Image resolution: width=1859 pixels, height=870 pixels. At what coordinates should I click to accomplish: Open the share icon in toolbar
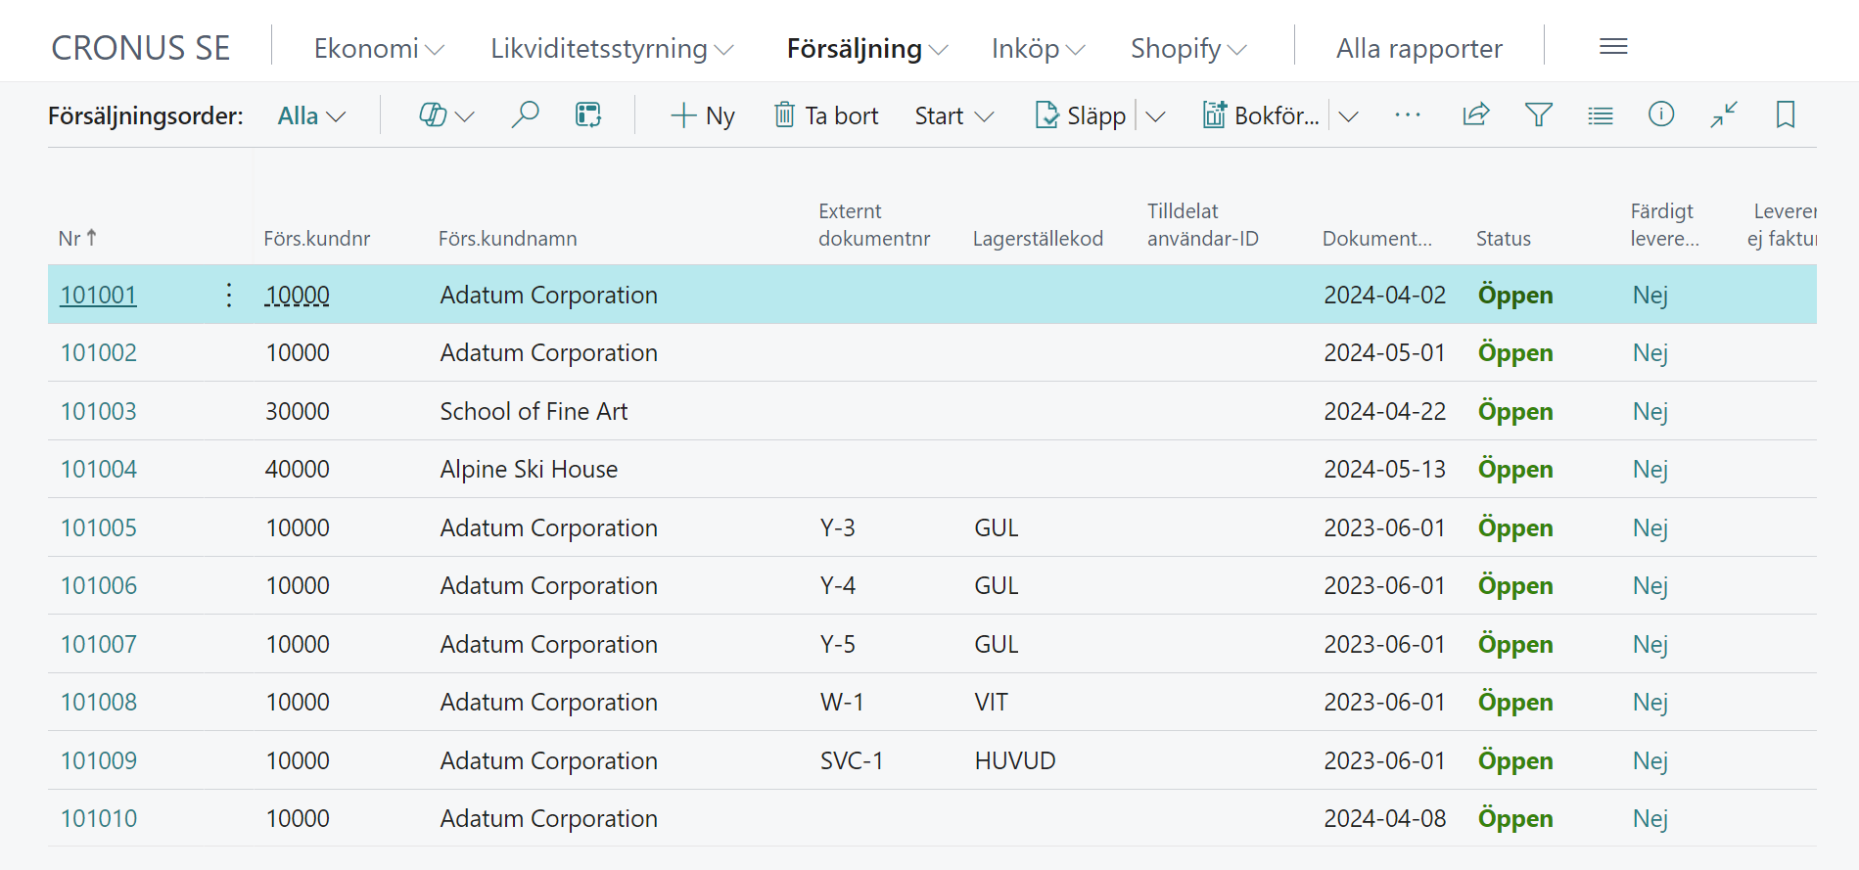pos(1475,115)
